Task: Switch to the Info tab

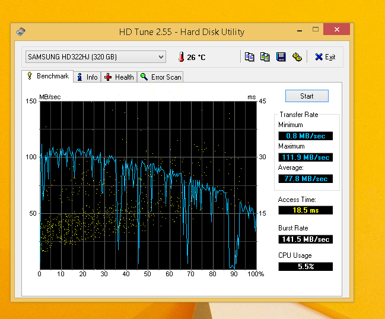Action: 87,77
